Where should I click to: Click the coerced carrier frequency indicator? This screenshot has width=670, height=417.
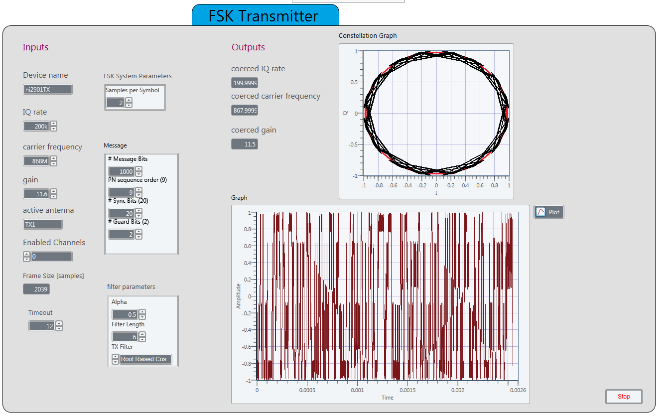pyautogui.click(x=245, y=110)
